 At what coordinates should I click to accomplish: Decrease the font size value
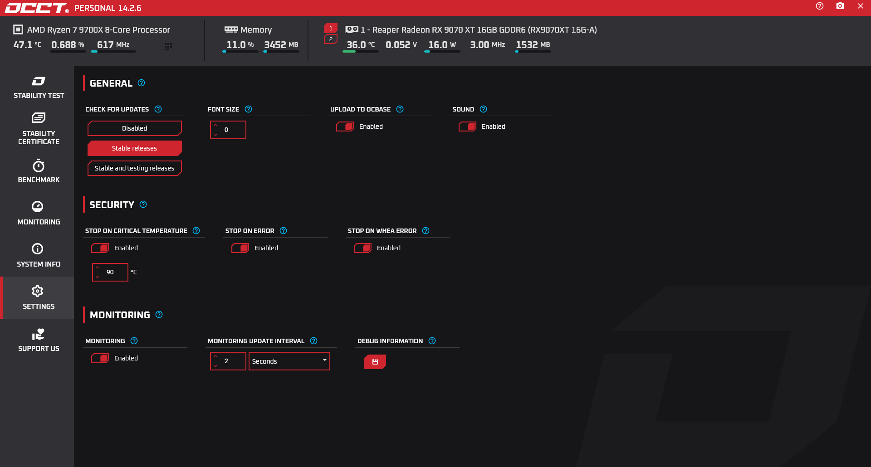[x=215, y=135]
